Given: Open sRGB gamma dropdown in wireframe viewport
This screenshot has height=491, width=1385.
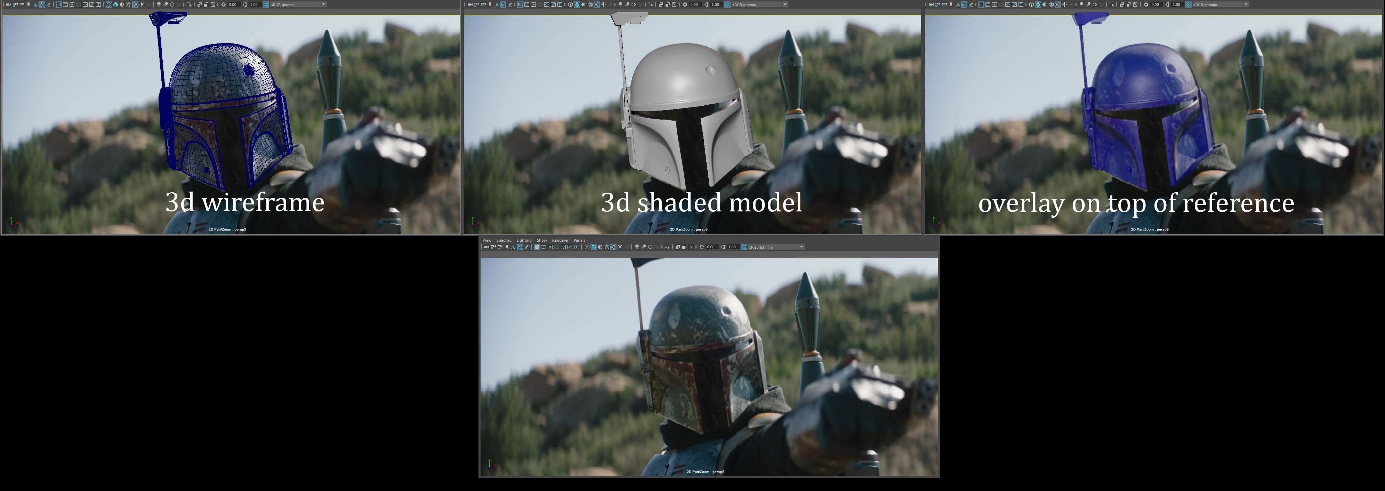Looking at the screenshot, I should (299, 4).
